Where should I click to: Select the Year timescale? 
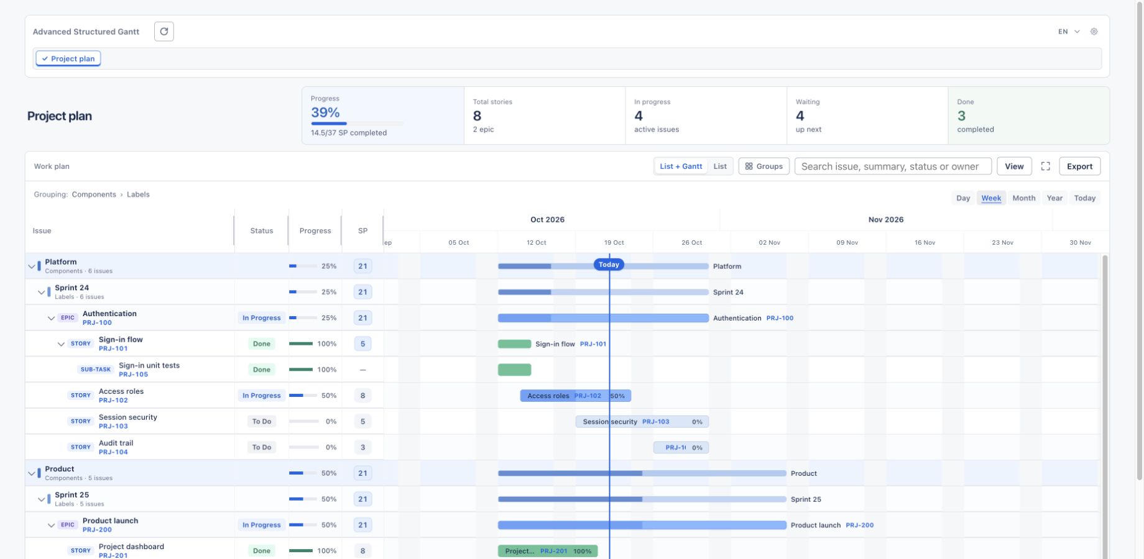tap(1054, 198)
